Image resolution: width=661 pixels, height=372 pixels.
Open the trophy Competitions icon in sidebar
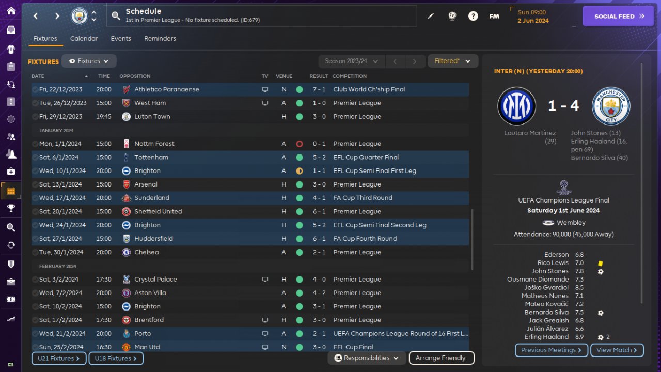pos(11,208)
